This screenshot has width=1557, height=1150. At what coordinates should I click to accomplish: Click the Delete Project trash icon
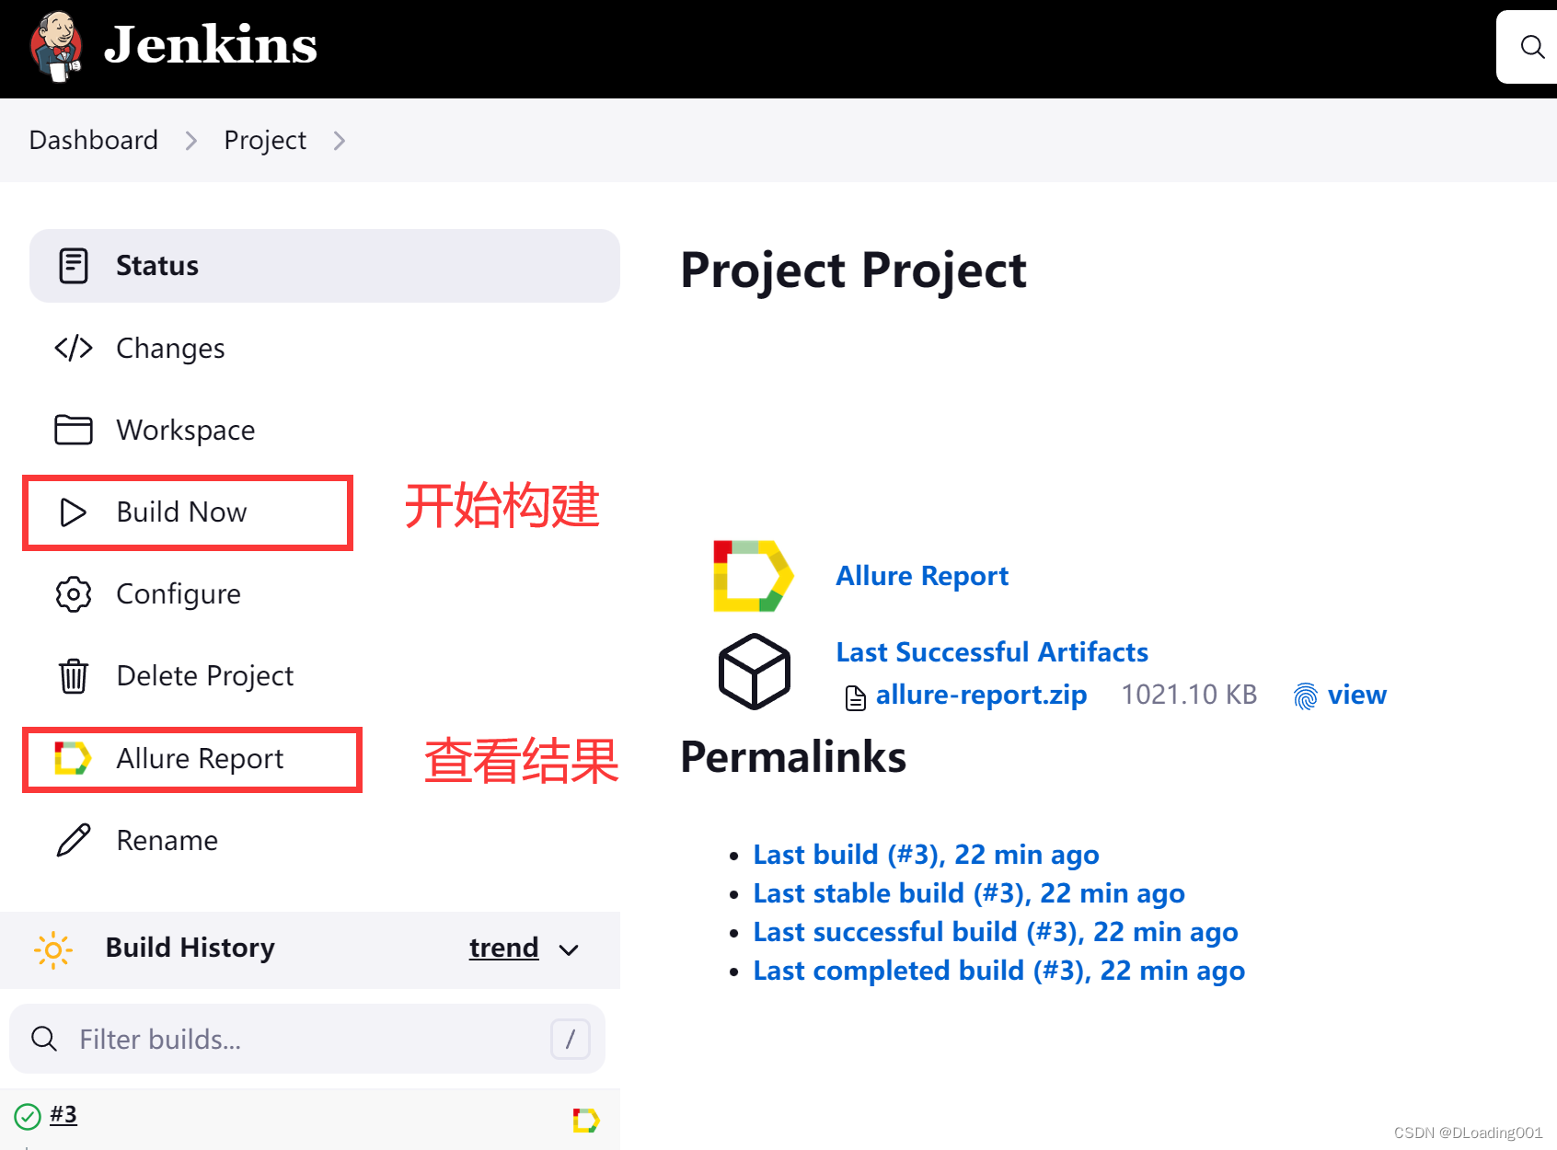tap(74, 675)
